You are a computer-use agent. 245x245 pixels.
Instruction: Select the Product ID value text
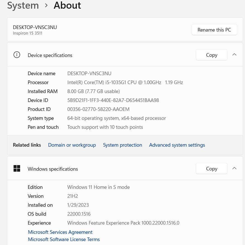(98, 109)
